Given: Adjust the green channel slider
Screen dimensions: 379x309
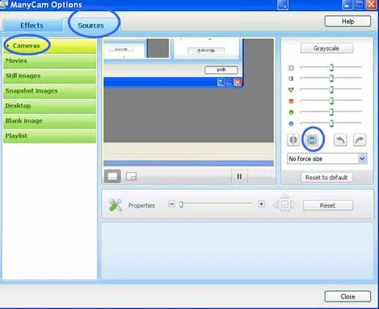Looking at the screenshot, I should [331, 112].
